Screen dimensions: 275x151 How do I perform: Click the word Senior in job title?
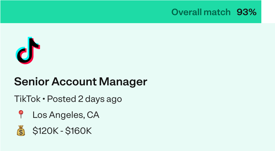tap(31, 82)
